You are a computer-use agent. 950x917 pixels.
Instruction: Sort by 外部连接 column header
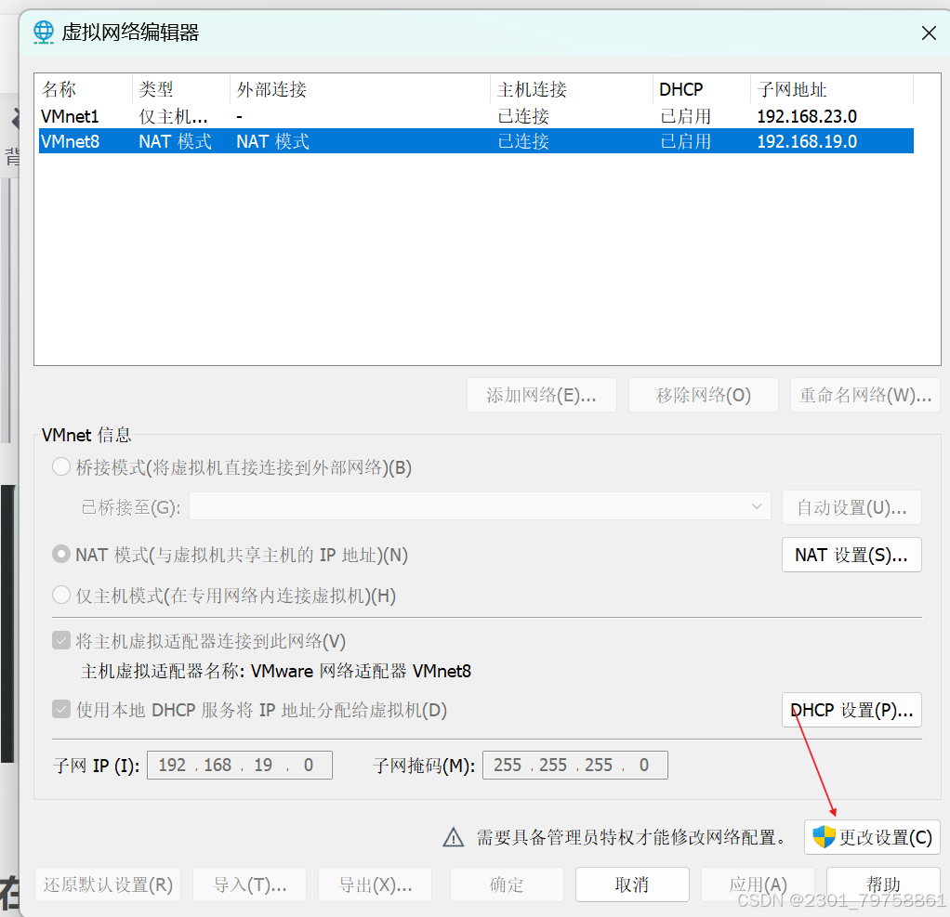(360, 89)
